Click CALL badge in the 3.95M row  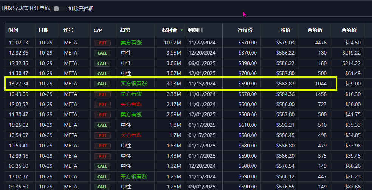102,53
